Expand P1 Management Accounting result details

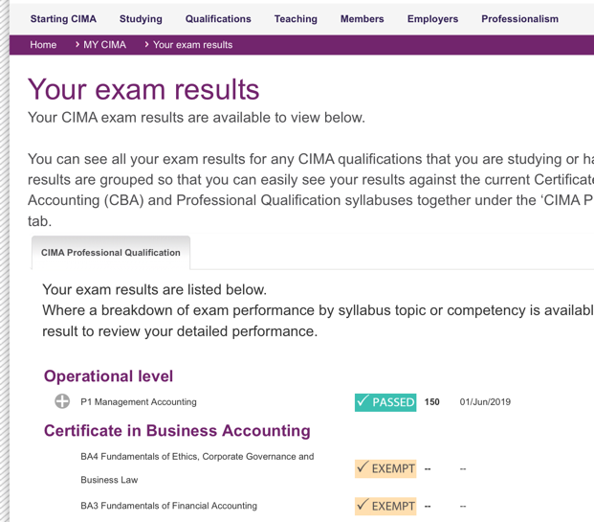point(62,402)
